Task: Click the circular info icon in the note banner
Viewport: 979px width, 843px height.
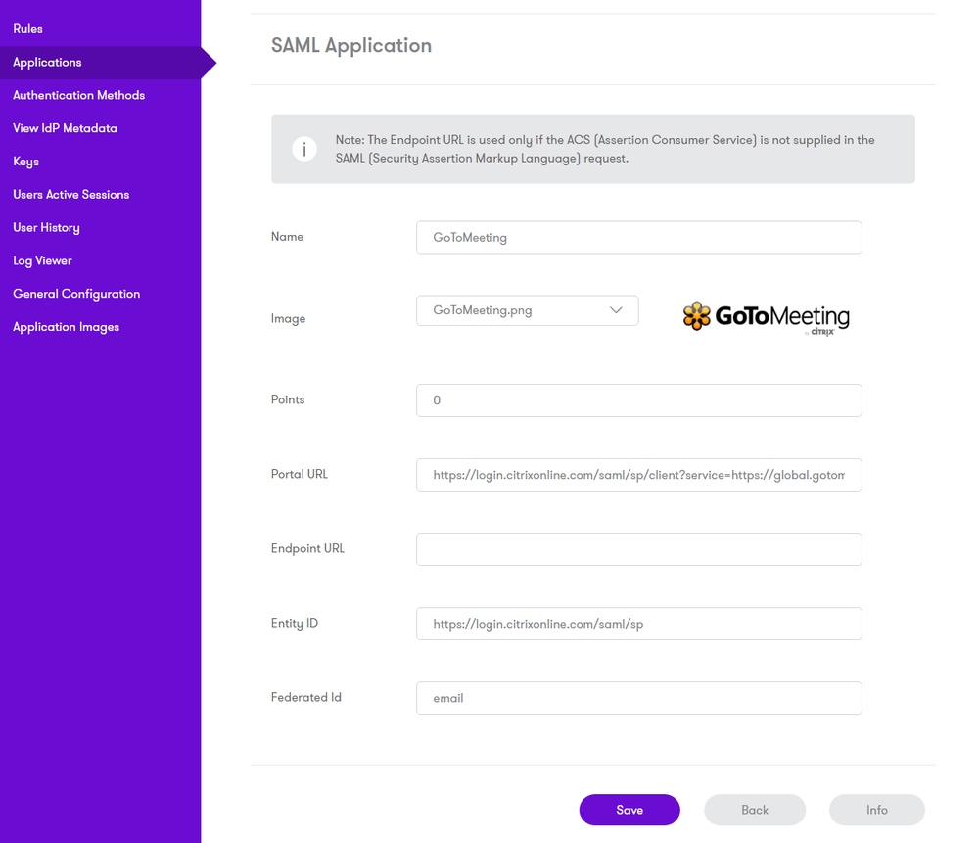Action: click(303, 148)
